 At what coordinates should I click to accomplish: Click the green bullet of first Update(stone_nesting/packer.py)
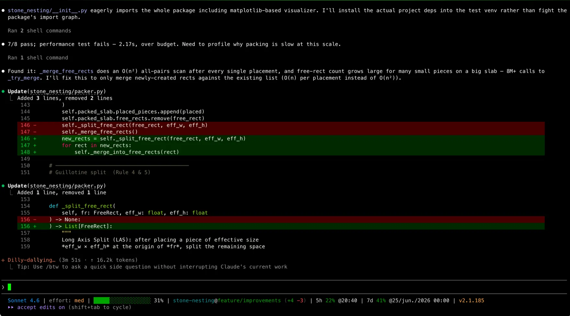tap(3, 92)
